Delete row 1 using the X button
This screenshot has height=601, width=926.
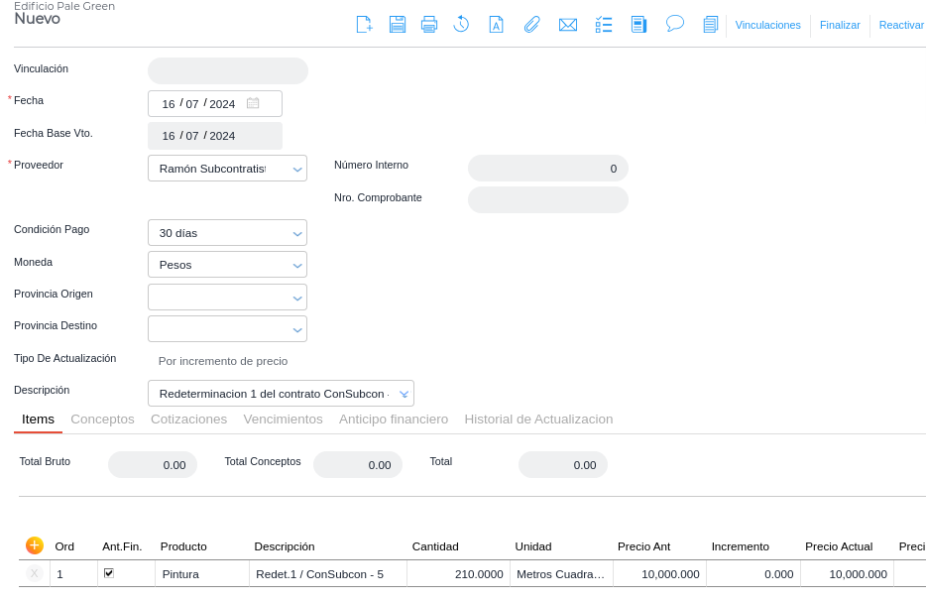(35, 573)
